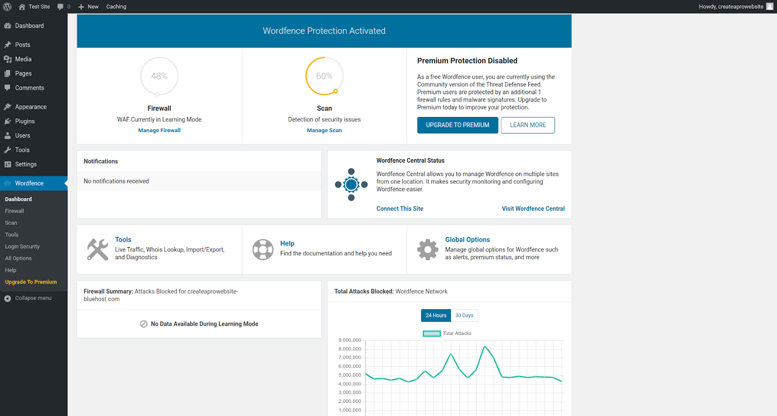
Task: Click the Global Options gear icon
Action: tap(428, 250)
